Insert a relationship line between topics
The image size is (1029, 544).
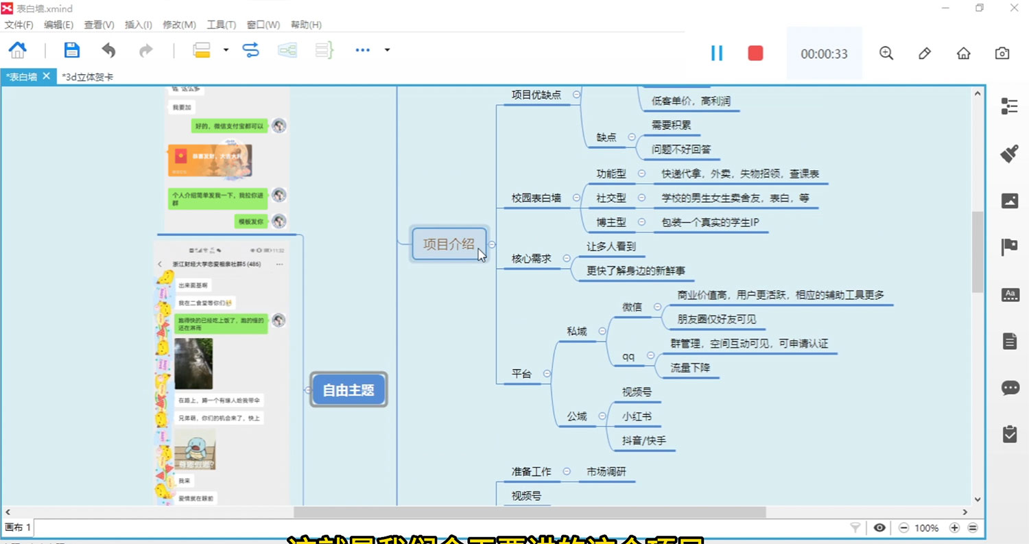251,49
